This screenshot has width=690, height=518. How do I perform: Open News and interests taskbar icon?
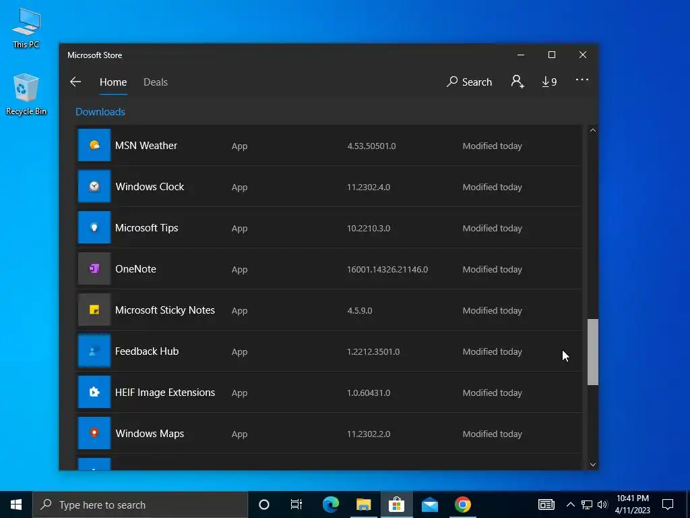546,505
